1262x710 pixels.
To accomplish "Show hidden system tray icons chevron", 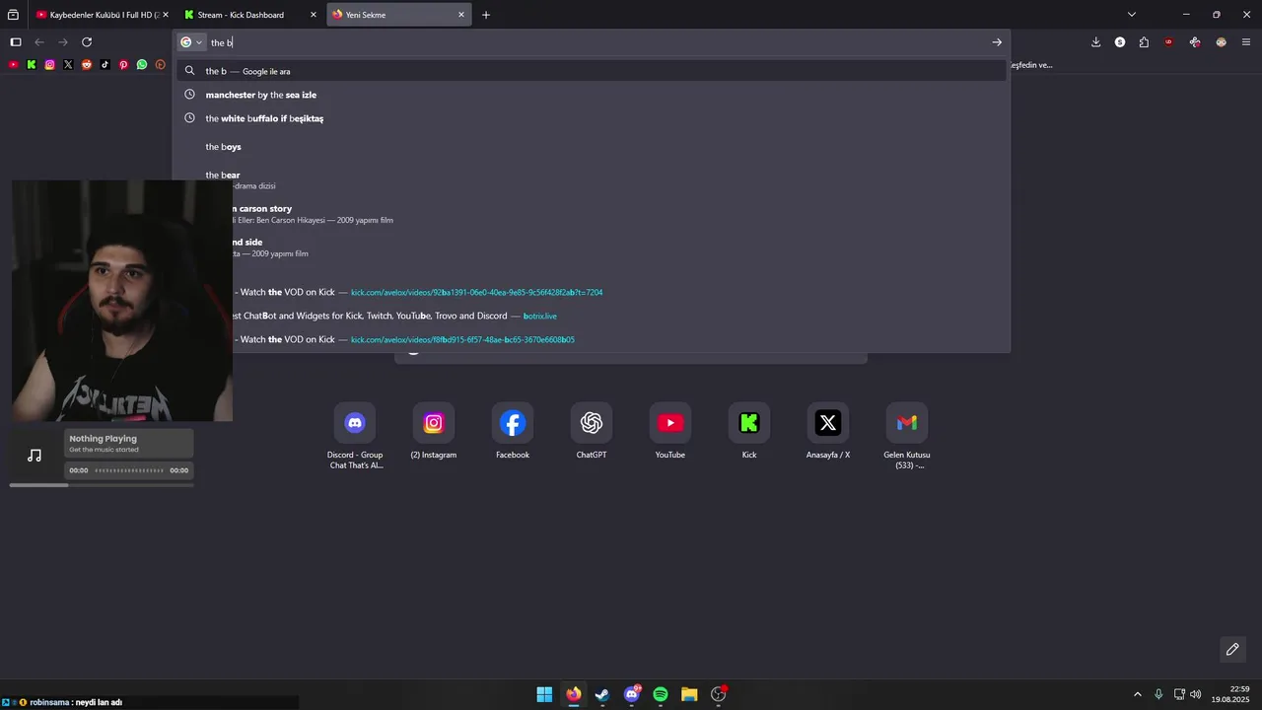I will tap(1137, 694).
